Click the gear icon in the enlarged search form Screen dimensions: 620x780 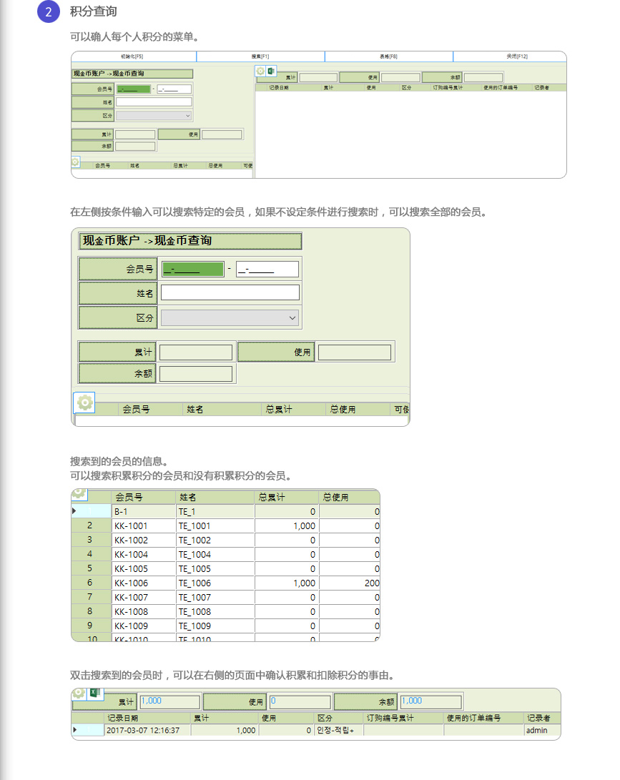coord(84,403)
